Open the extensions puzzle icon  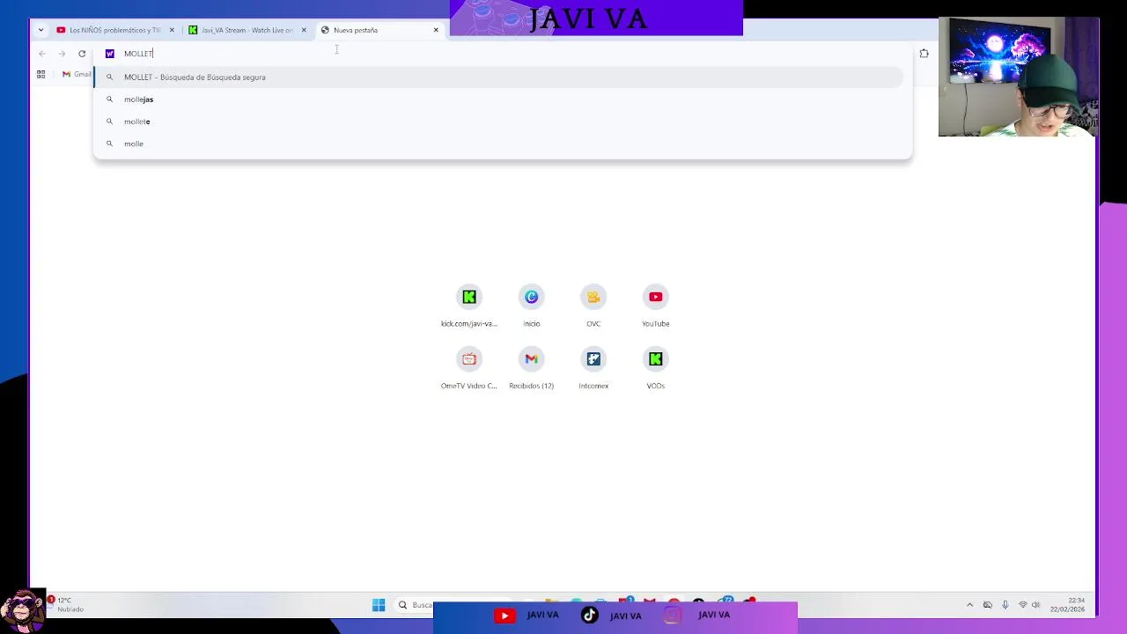tap(924, 54)
